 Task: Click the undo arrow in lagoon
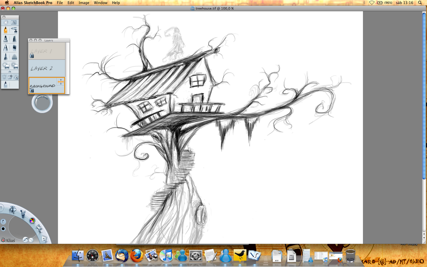coord(26,239)
